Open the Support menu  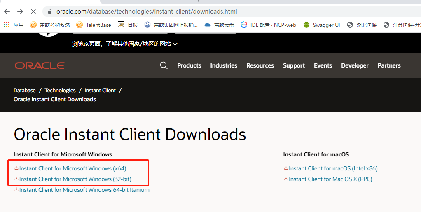coord(294,65)
